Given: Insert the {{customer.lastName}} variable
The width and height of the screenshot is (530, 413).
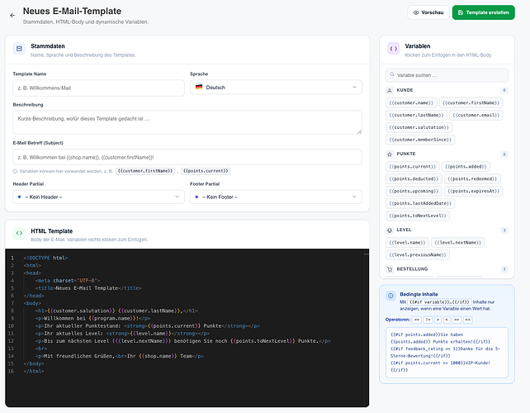Looking at the screenshot, I should 416,115.
